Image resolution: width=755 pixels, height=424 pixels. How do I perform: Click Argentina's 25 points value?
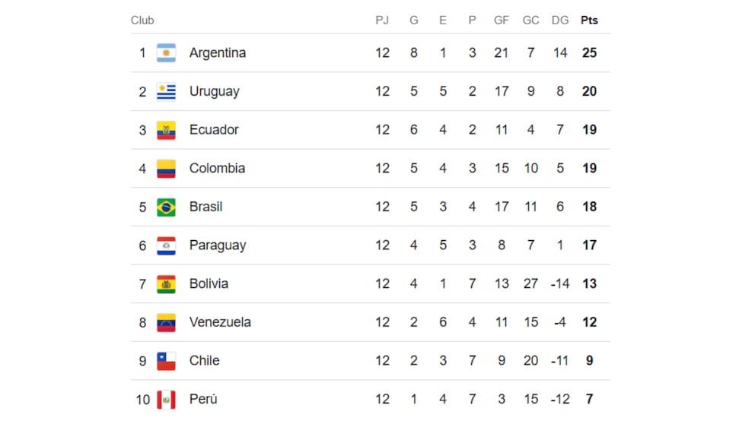(x=589, y=53)
